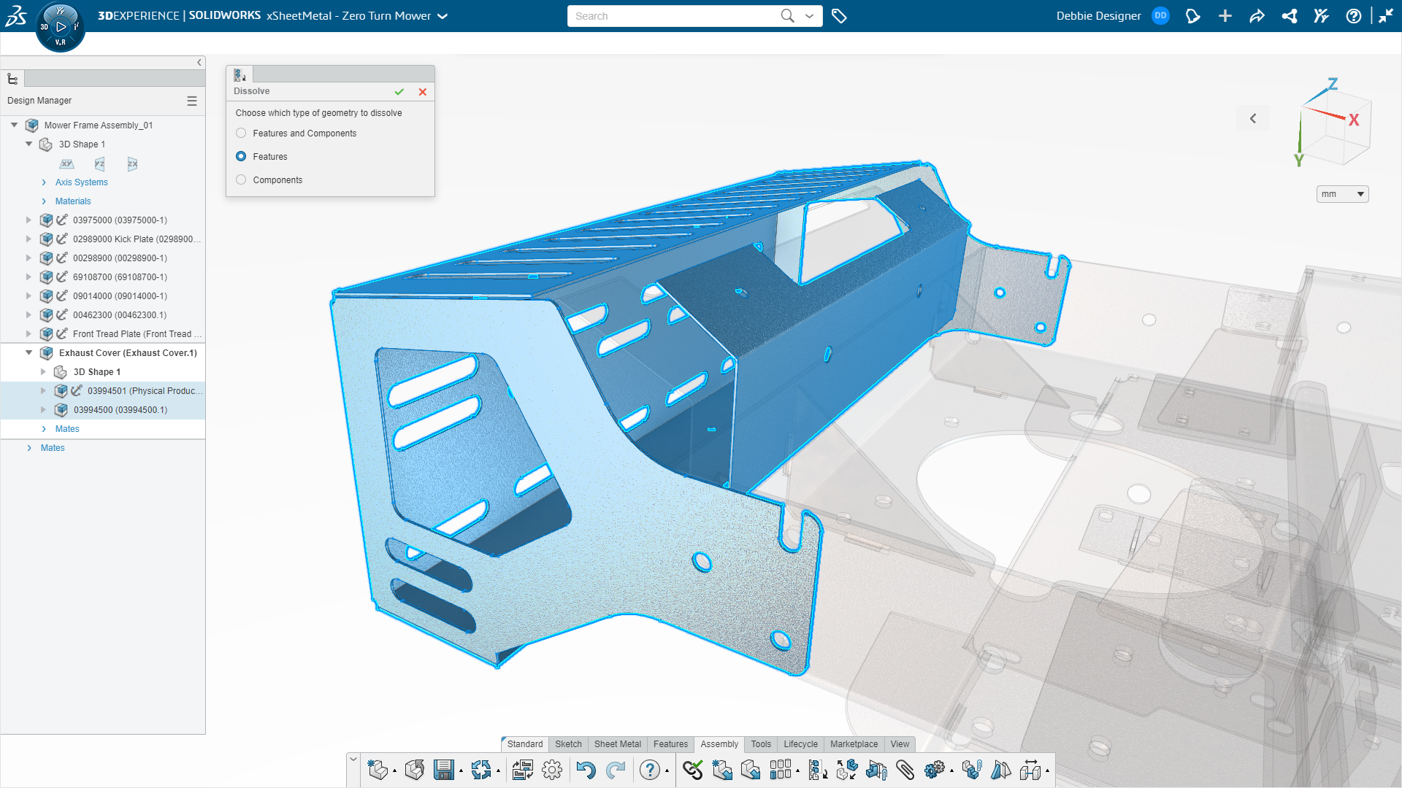Switch to the Sheet Metal tab

click(x=617, y=744)
